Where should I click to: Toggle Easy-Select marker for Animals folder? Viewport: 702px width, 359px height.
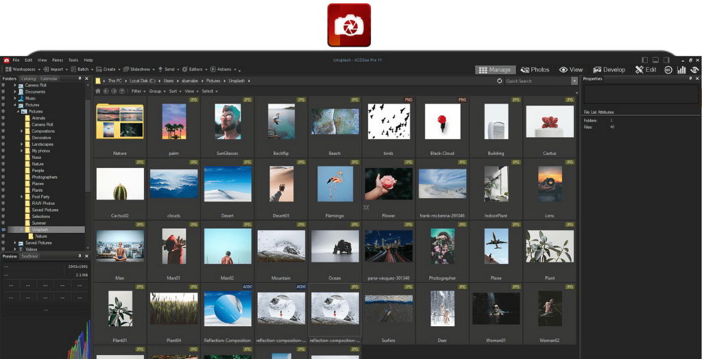coord(3,118)
